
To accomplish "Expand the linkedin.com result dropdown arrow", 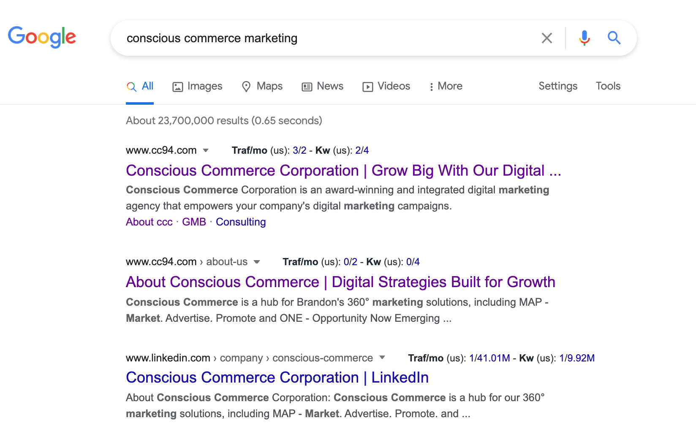I will click(382, 357).
